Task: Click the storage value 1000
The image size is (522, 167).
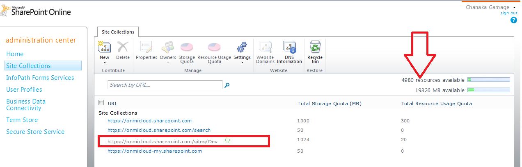Action: point(304,121)
